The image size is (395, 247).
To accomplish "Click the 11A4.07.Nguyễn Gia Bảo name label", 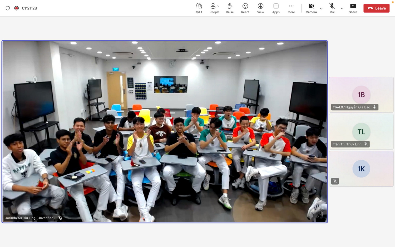I will [351, 107].
